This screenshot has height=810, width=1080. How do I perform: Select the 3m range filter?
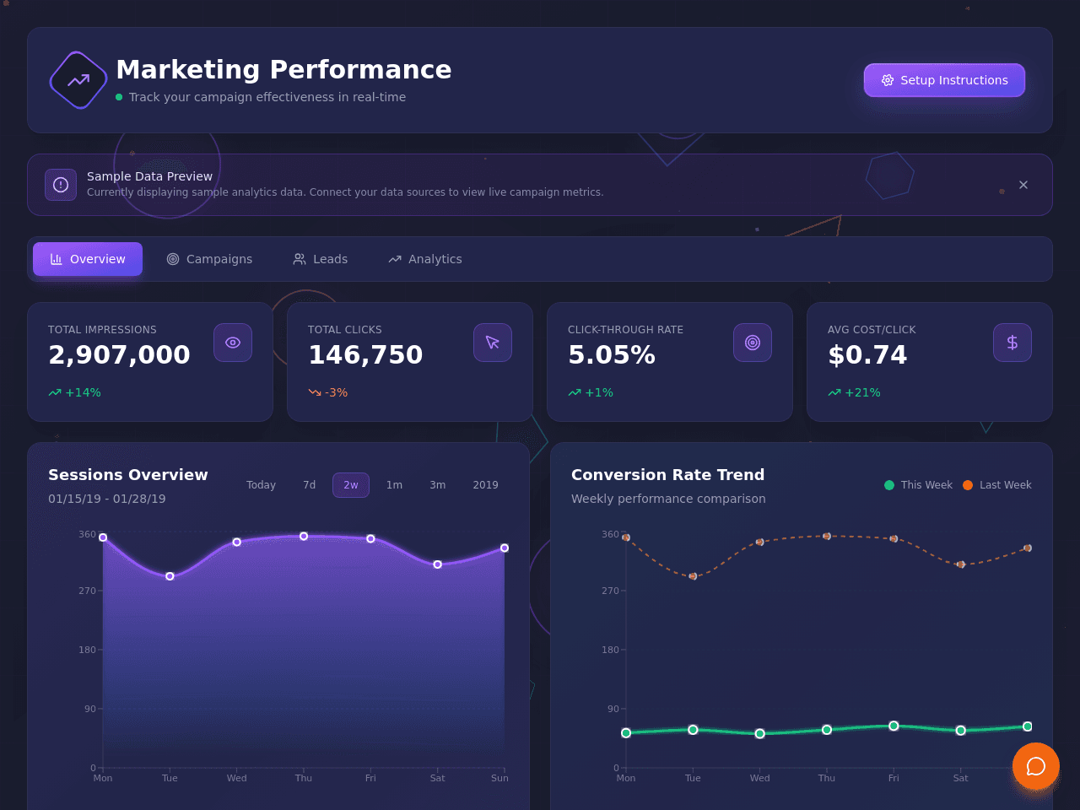(x=438, y=485)
